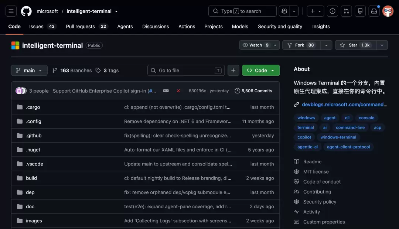The width and height of the screenshot is (399, 229).
Task: Open the .cargo folder
Action: pyautogui.click(x=33, y=107)
